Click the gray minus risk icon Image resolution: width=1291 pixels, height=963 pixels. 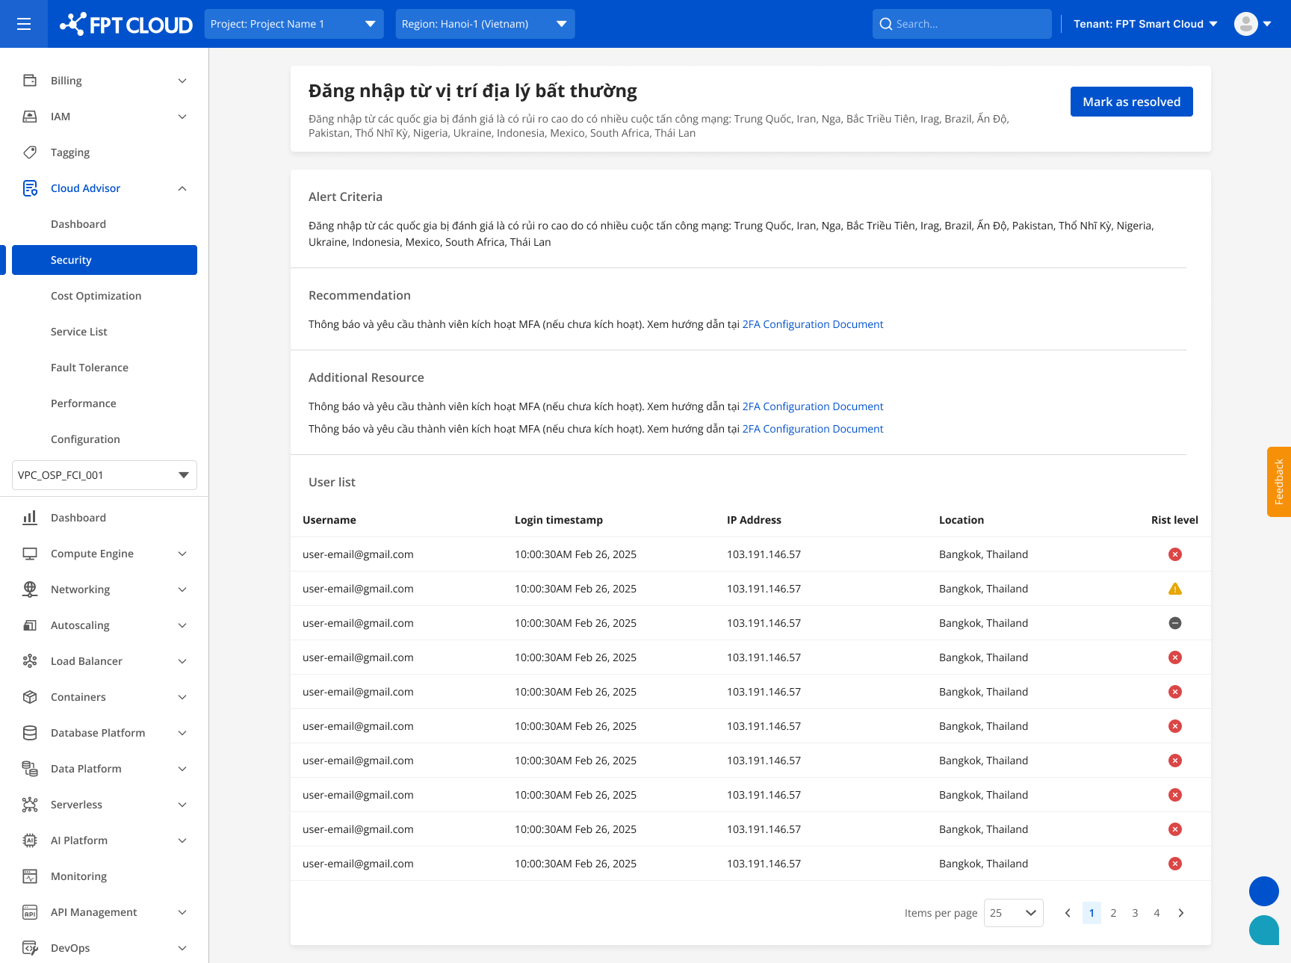pyautogui.click(x=1175, y=623)
